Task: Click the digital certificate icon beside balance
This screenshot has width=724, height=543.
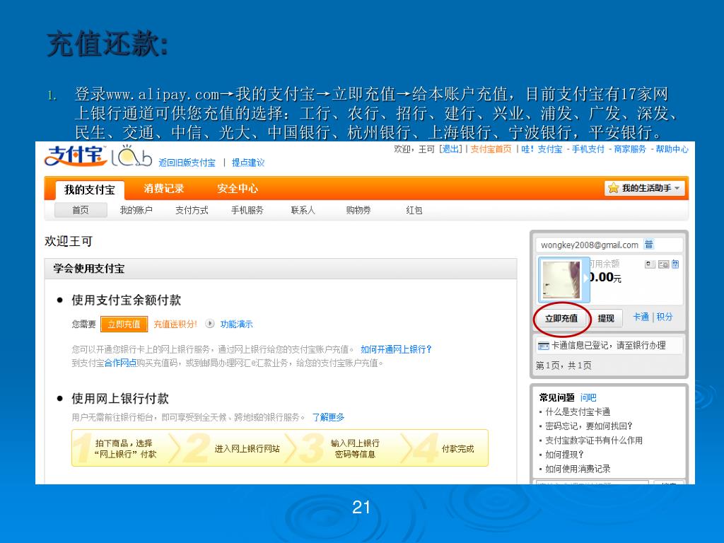Action: pos(663,264)
